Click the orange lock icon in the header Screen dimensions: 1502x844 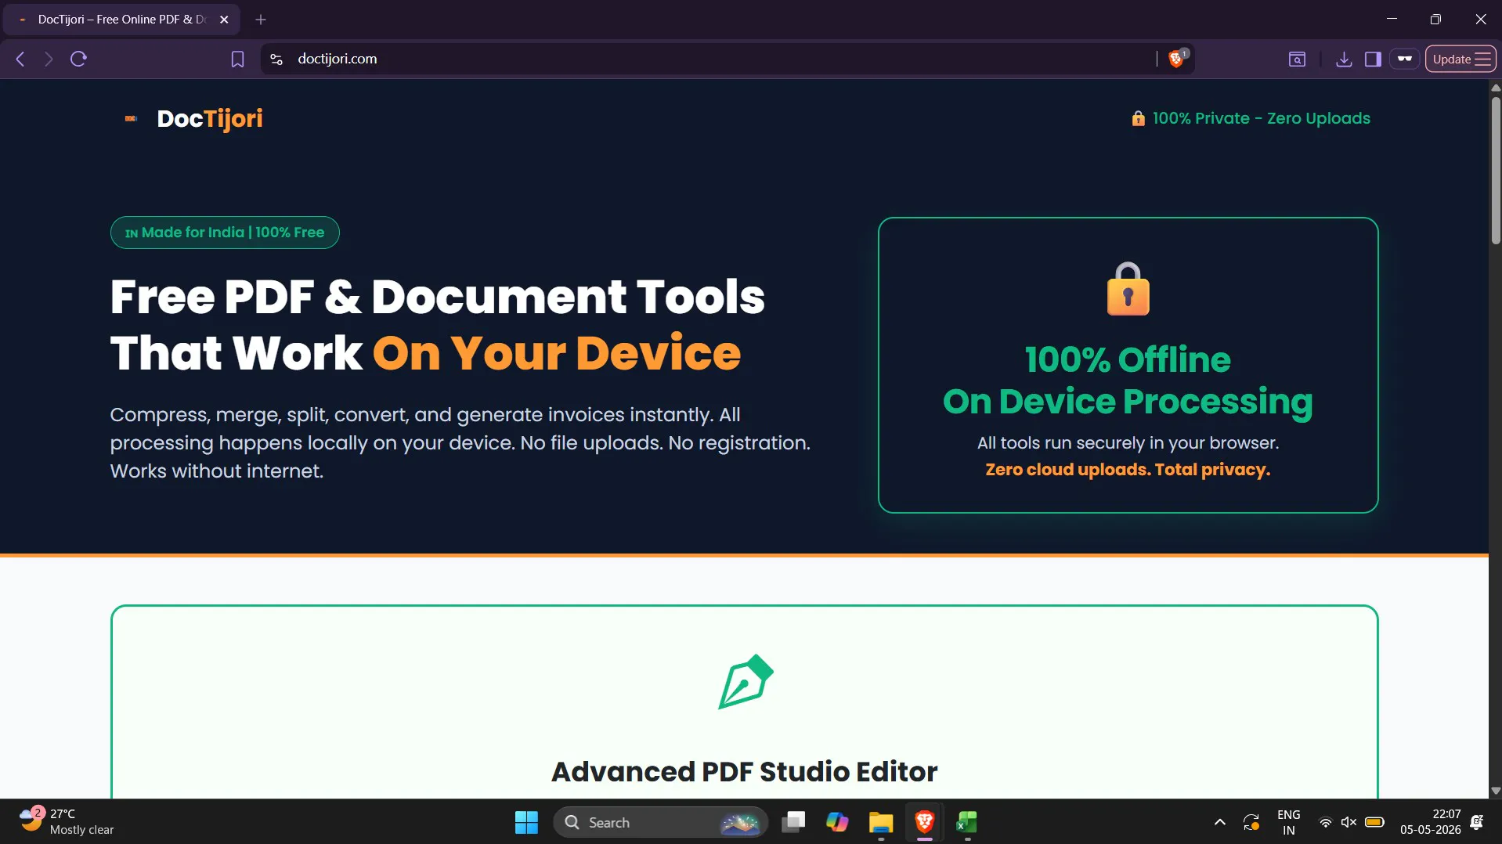[1138, 118]
